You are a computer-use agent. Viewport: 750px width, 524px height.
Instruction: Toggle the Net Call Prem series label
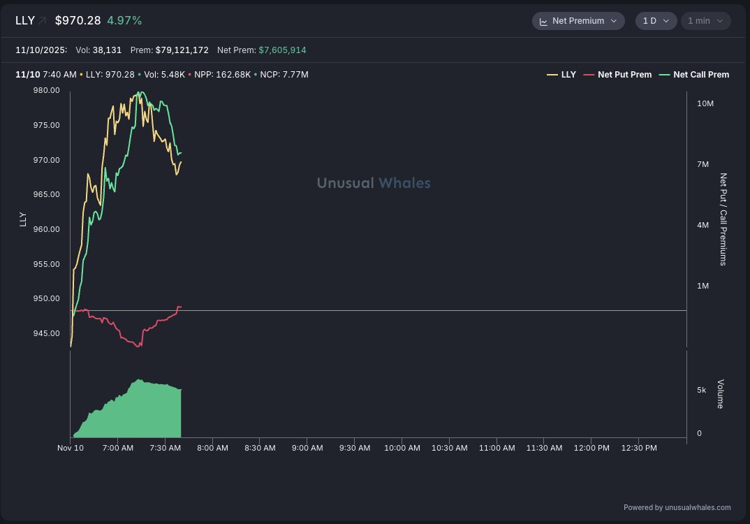tap(701, 75)
